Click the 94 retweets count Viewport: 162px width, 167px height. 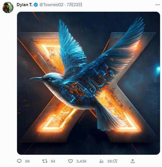[x=53, y=161]
